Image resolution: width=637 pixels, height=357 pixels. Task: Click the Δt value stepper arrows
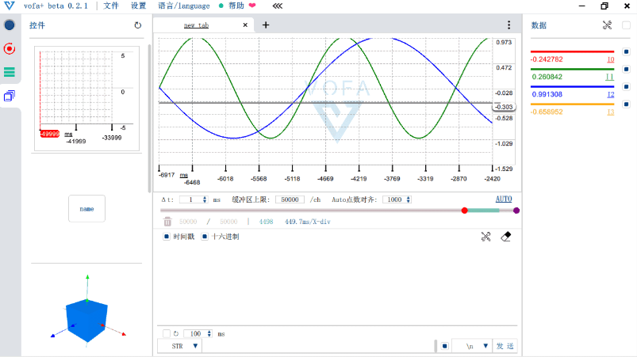205,199
